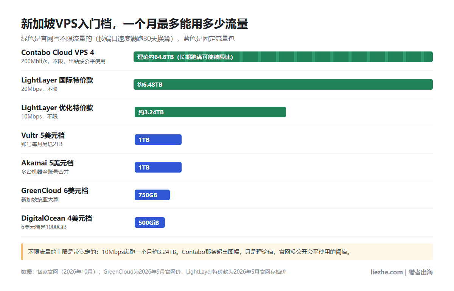
Task: Select the DigitalOcean 4美元档 label
Action: point(56,218)
